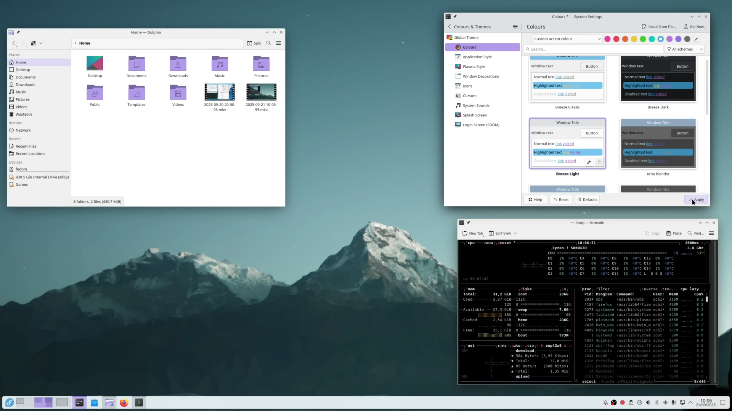Open Firefox from the taskbar
Image resolution: width=732 pixels, height=411 pixels.
[124, 403]
